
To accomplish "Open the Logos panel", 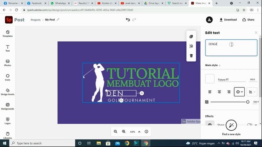I will (x=7, y=121).
